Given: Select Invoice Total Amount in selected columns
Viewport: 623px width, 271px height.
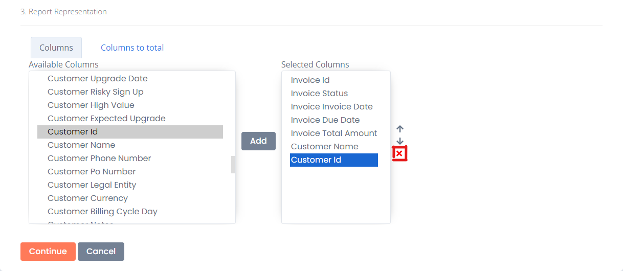Looking at the screenshot, I should [334, 133].
